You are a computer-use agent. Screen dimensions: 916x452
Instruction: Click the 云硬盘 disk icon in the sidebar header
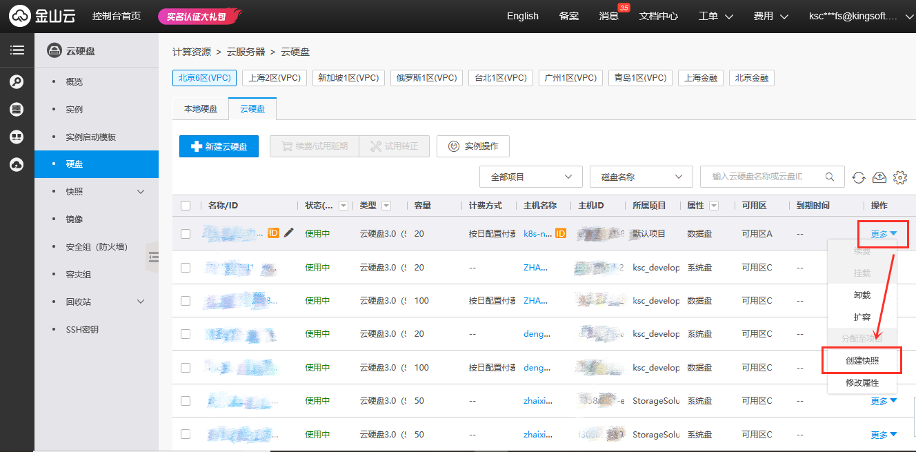(54, 50)
